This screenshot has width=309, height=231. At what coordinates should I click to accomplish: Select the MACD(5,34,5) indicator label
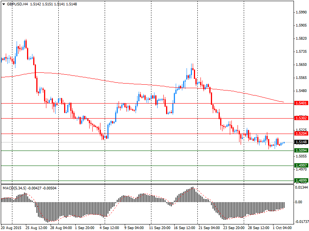(x=15, y=188)
